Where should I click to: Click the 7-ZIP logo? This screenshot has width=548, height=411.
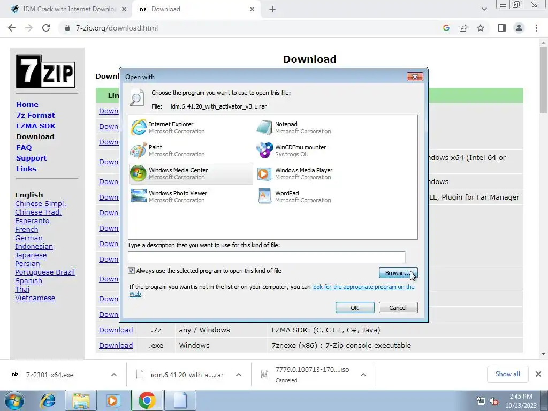pos(45,71)
